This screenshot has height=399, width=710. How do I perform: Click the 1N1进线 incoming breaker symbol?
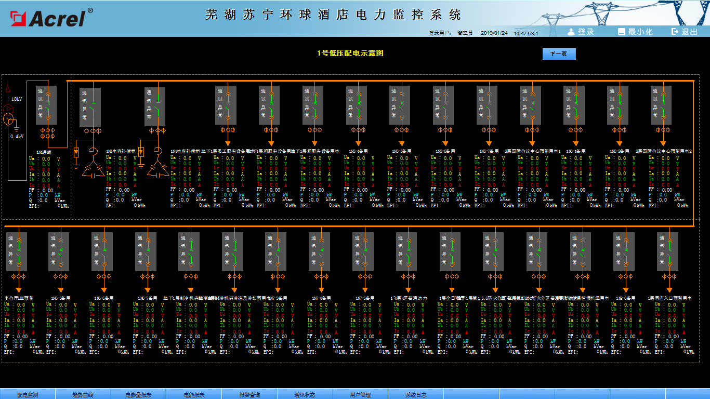[x=46, y=105]
